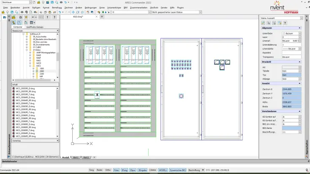Close the Ressourcen panel with its X
The height and width of the screenshot is (174, 310).
pyautogui.click(x=57, y=31)
